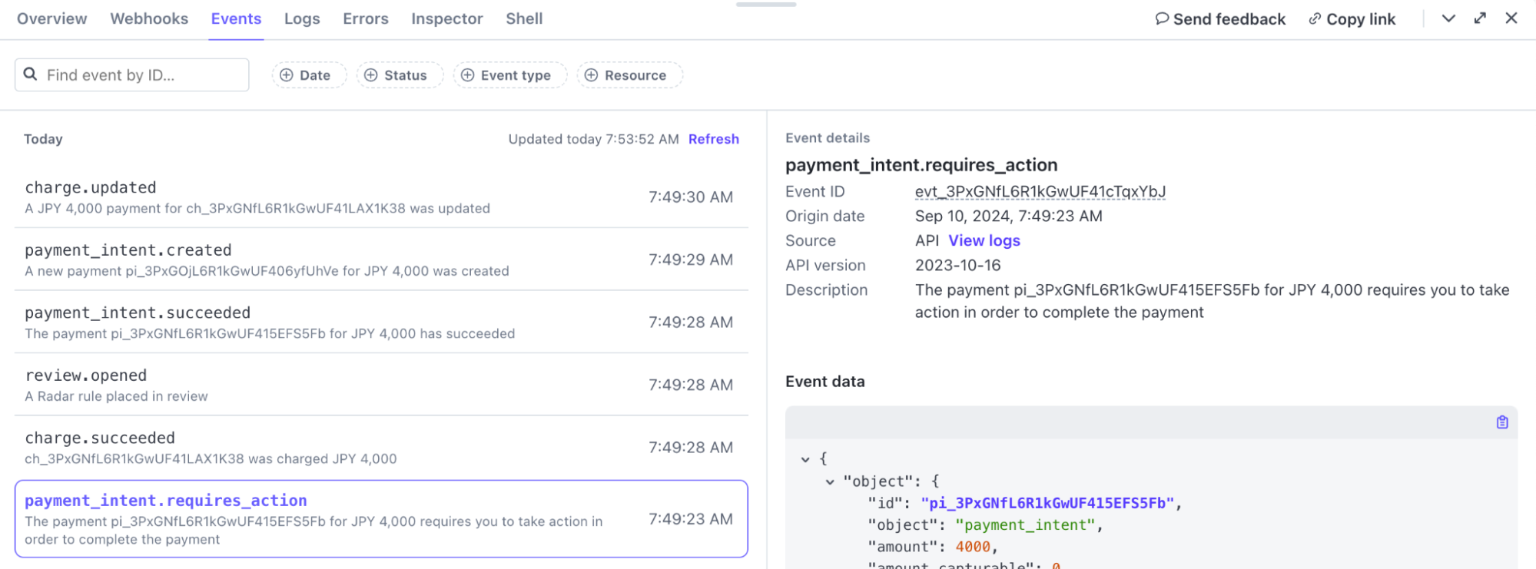Switch to the Webhooks tab
The width and height of the screenshot is (1536, 569).
click(149, 18)
